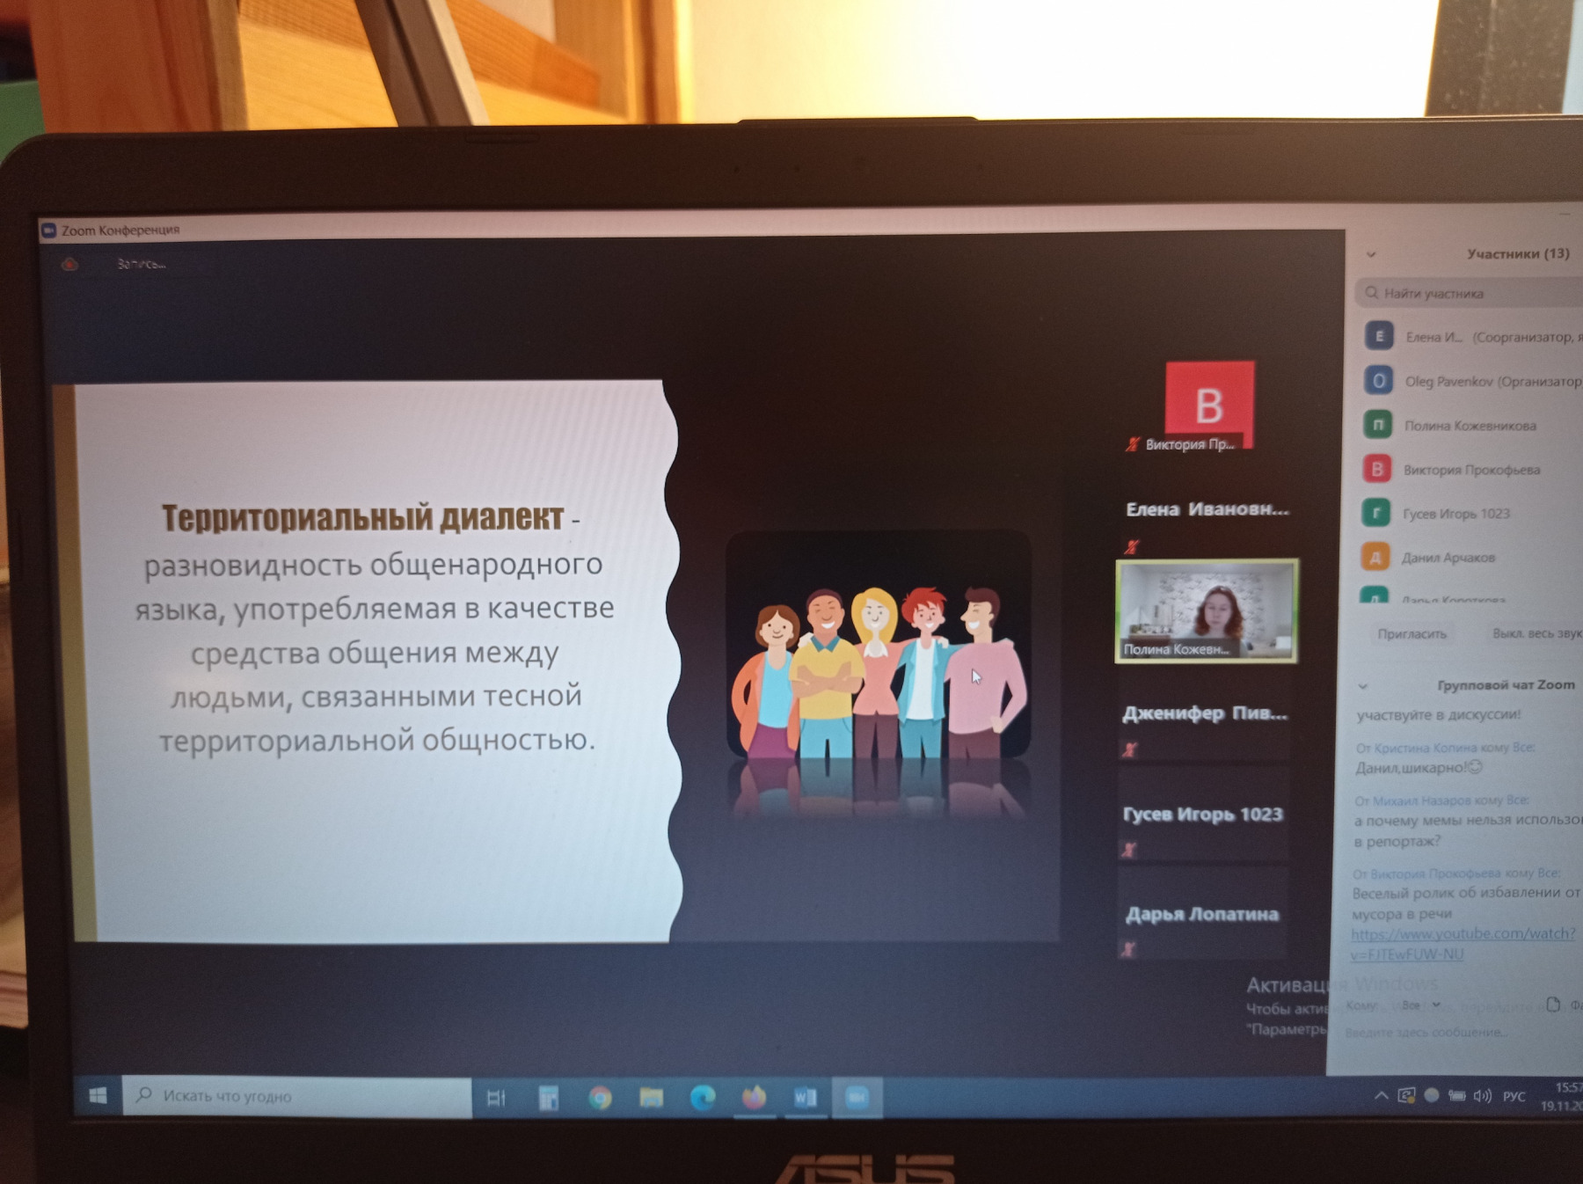
Task: Open the Windows Start menu
Action: pos(98,1095)
